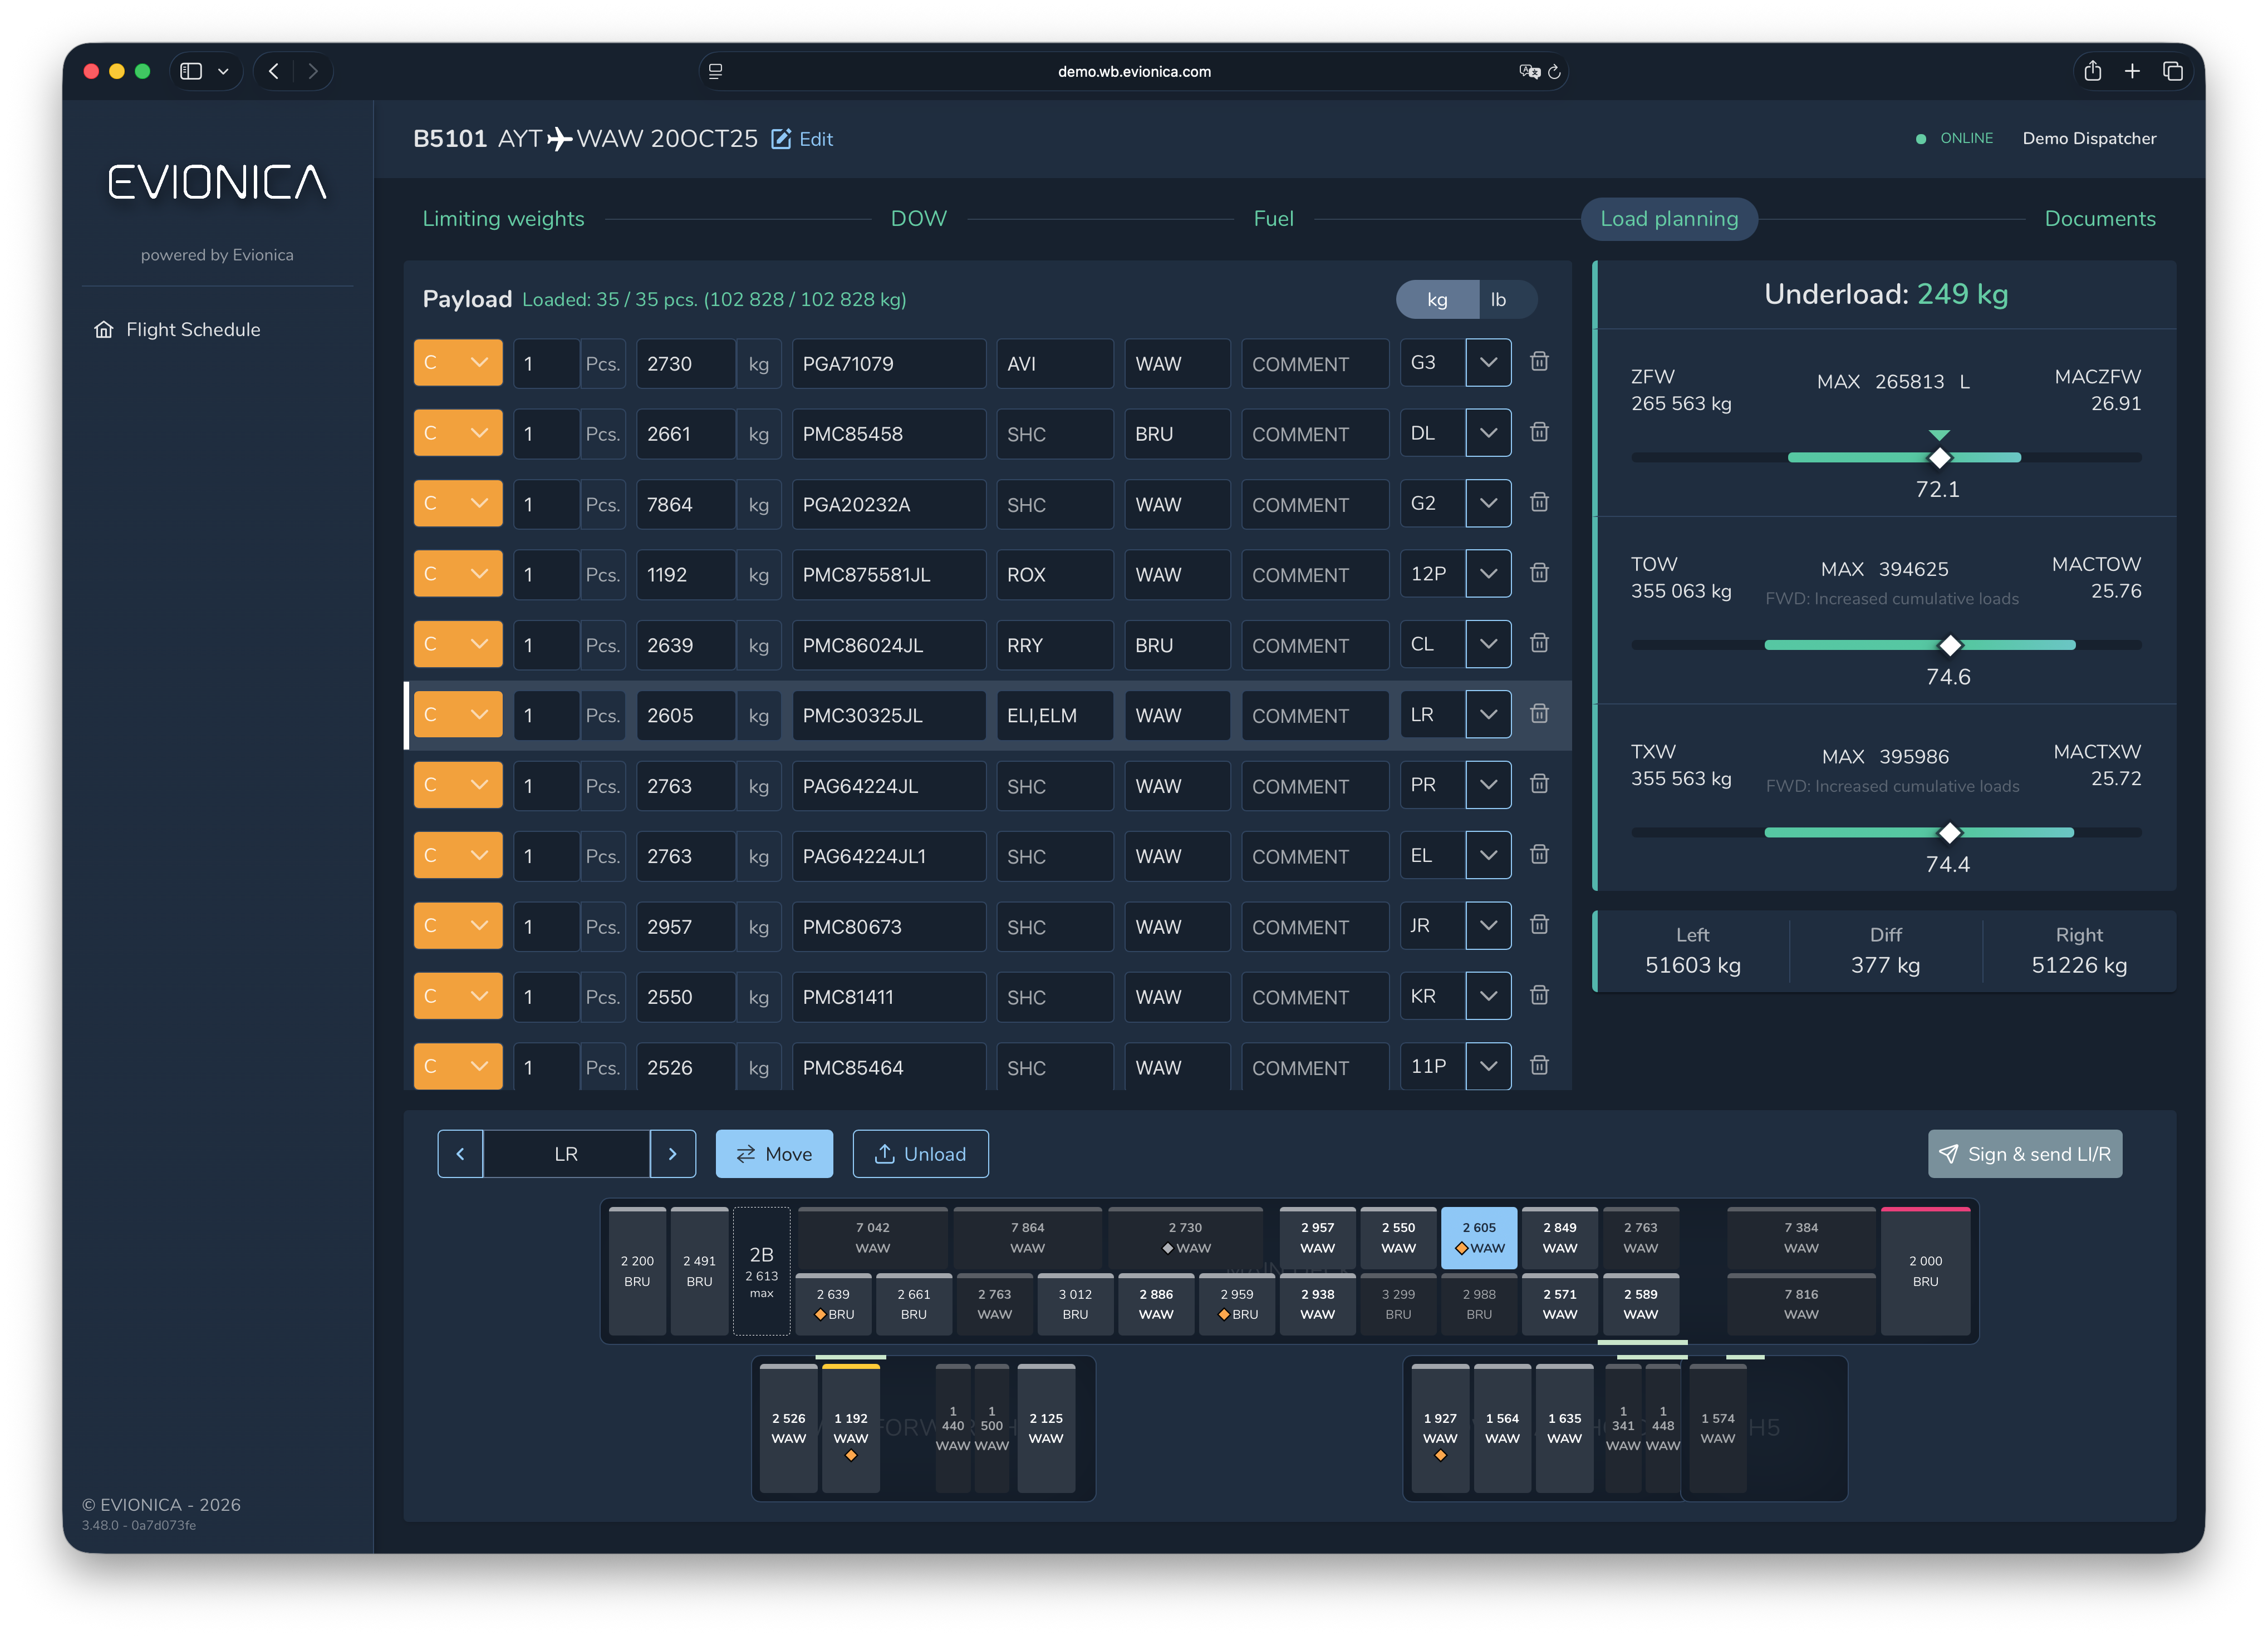Switch to the Fuel tab
Screen dimensions: 2268x1636
(x=1273, y=218)
